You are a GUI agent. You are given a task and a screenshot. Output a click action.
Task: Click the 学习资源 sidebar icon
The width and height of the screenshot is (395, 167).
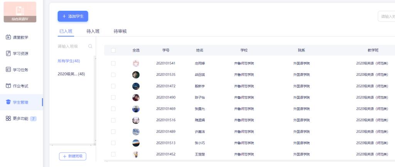pyautogui.click(x=8, y=53)
